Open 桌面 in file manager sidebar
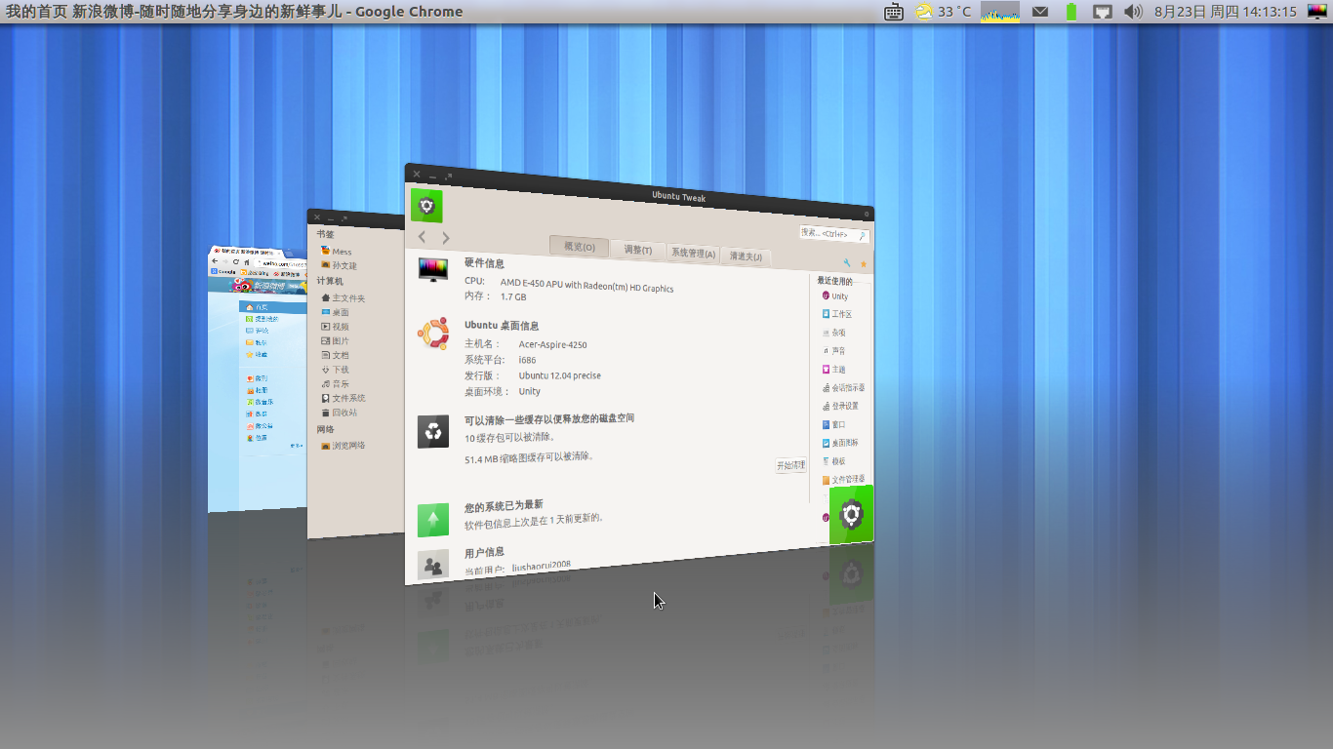This screenshot has height=749, width=1333. point(335,313)
